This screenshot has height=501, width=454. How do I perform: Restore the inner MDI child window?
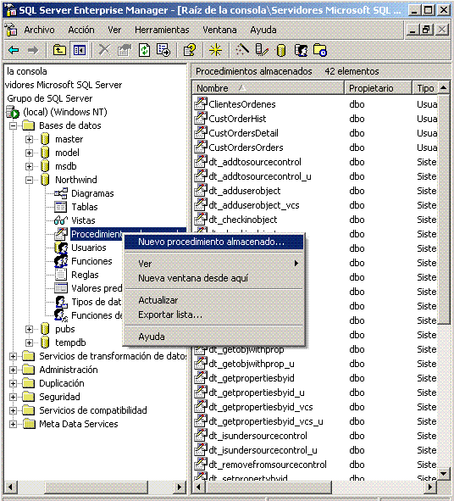coord(426,30)
